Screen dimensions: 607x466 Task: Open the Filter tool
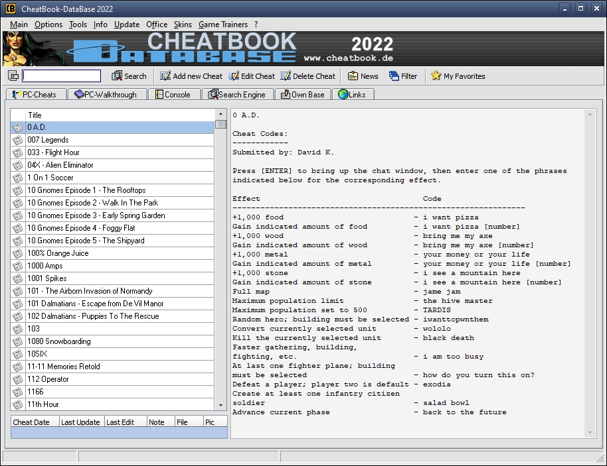pos(403,76)
